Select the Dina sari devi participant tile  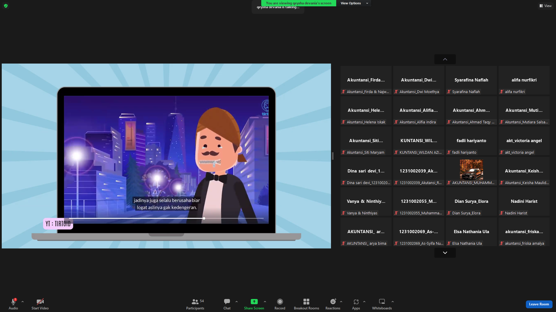tap(366, 171)
